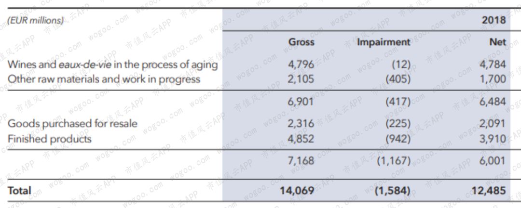
Task: Click the Finished products row label
Action: tap(49, 139)
